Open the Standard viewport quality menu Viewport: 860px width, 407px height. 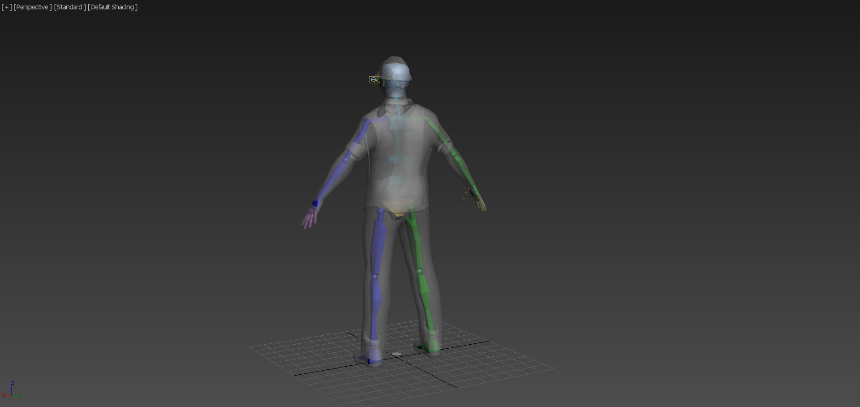pyautogui.click(x=70, y=7)
